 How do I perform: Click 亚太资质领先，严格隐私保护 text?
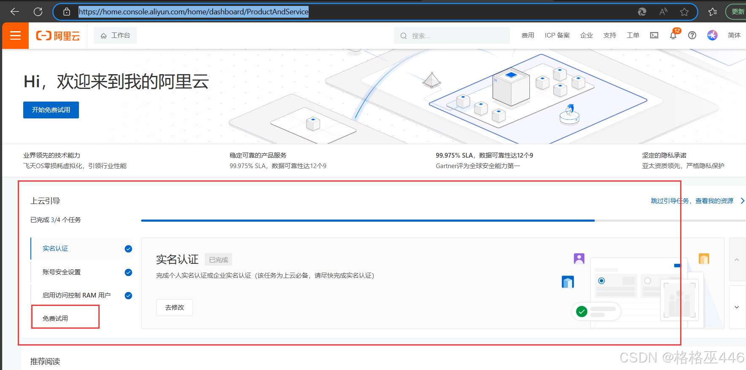(683, 166)
